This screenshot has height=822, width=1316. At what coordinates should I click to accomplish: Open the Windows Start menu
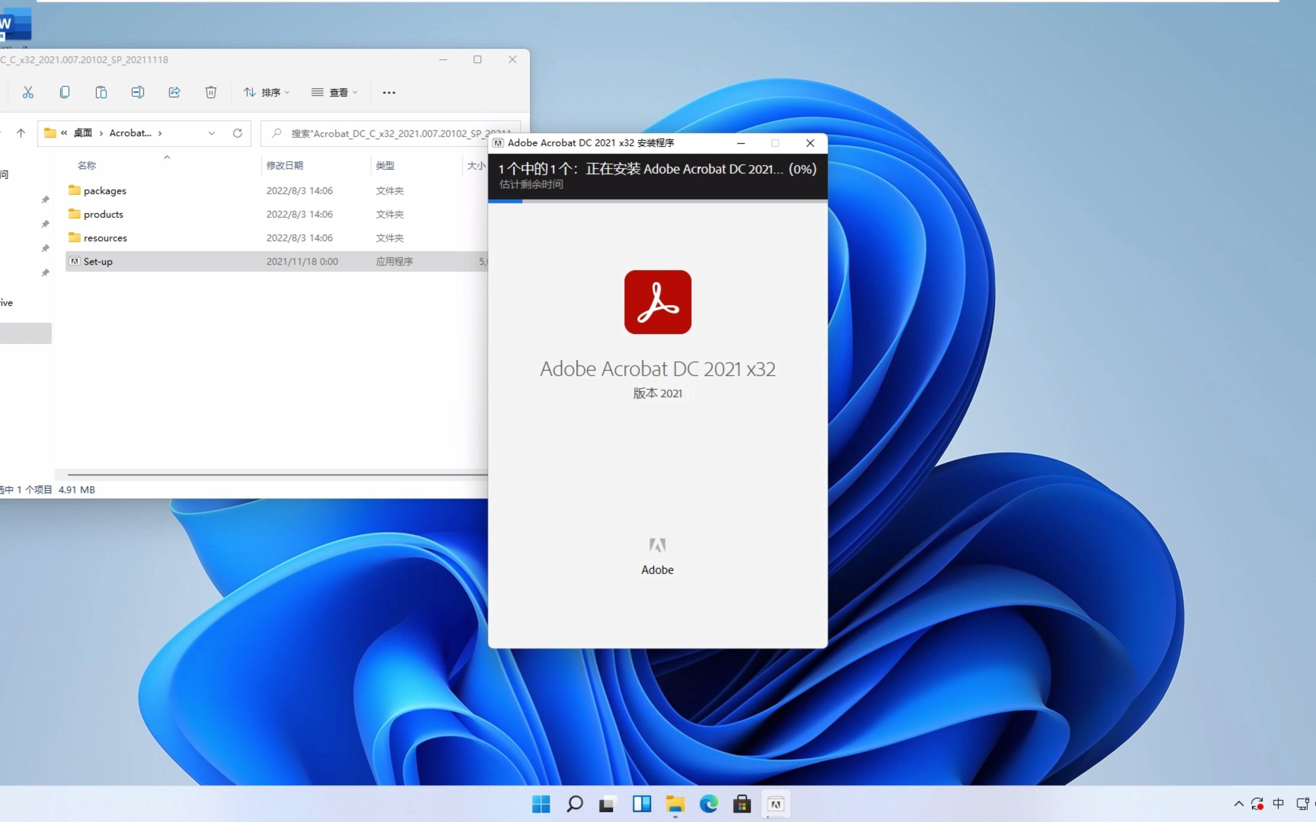point(541,803)
